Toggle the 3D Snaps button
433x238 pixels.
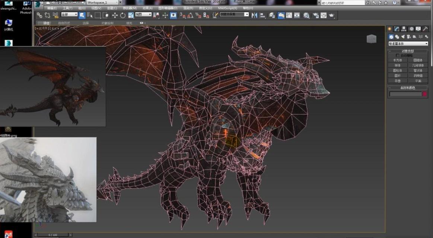pos(182,15)
